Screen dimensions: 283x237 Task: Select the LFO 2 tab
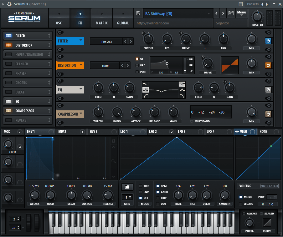(161, 132)
